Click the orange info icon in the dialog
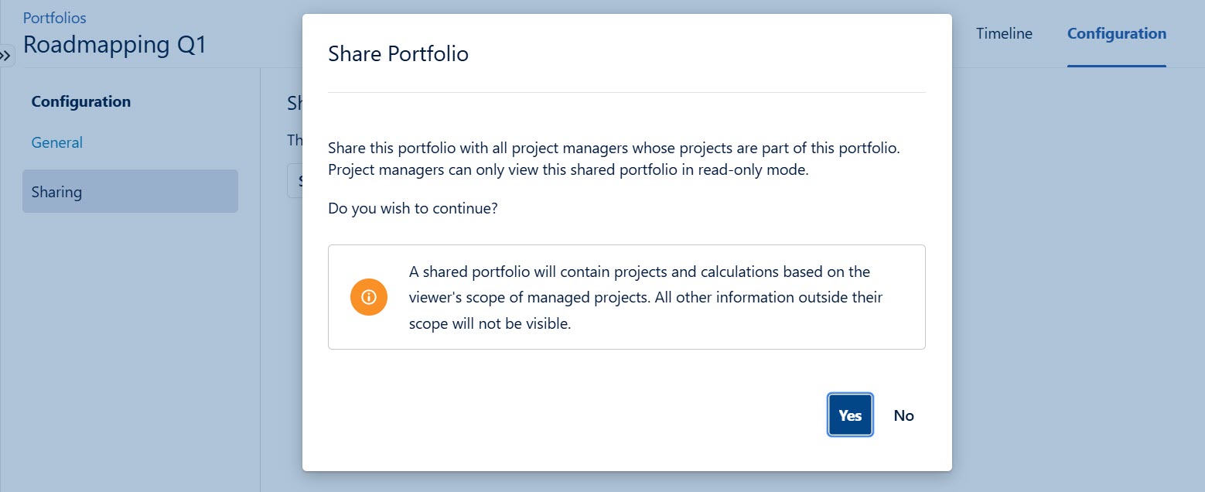The height and width of the screenshot is (492, 1205). click(369, 297)
